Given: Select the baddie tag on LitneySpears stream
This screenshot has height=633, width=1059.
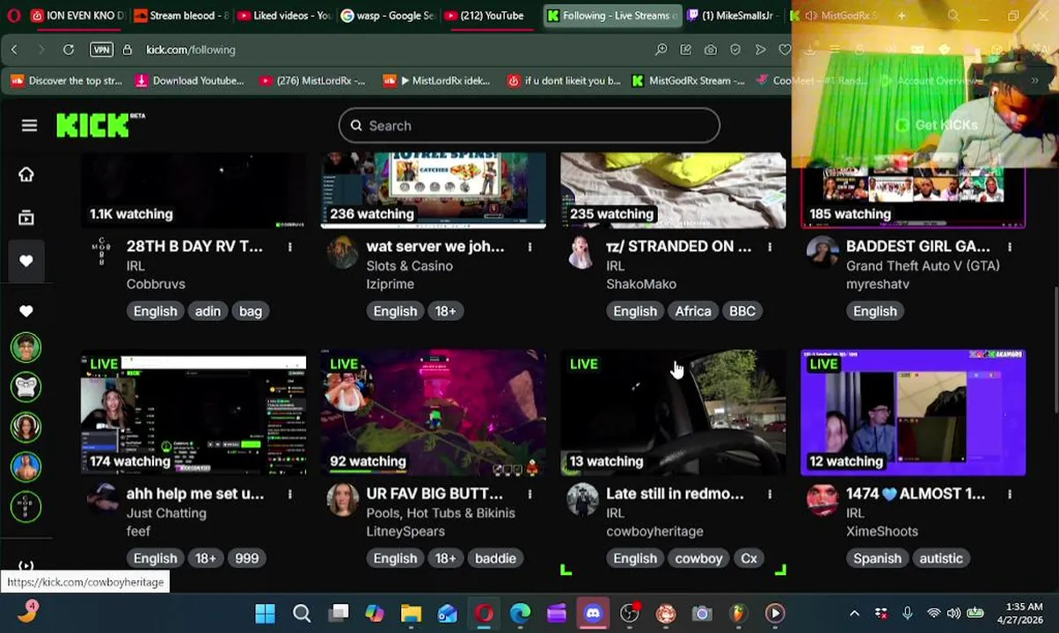Looking at the screenshot, I should point(495,558).
